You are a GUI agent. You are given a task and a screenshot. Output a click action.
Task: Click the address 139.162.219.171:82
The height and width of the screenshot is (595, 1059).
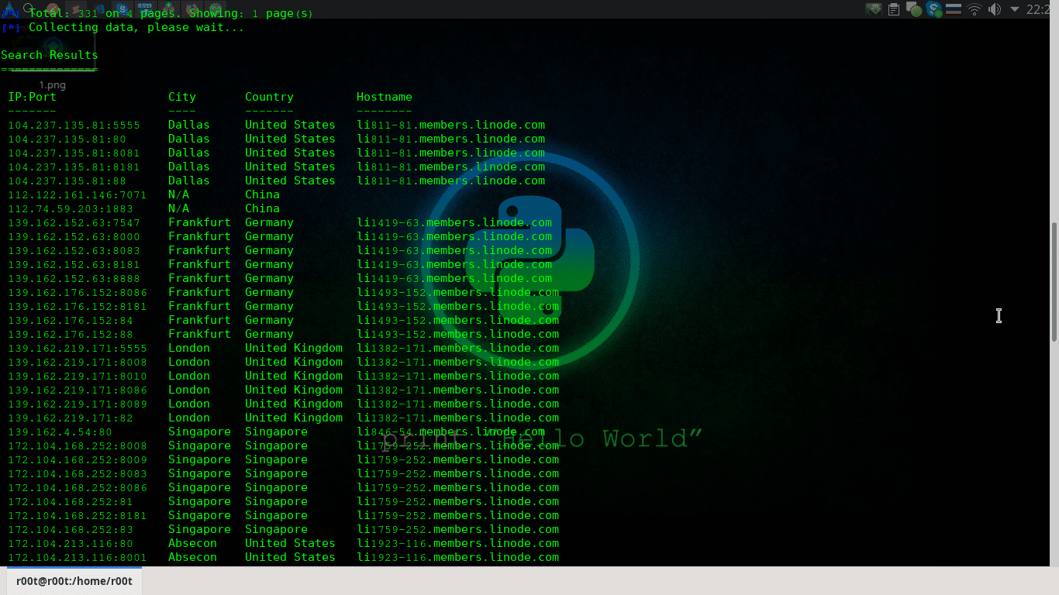(71, 418)
